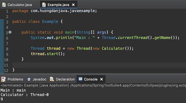
Task: Click the Problems view icon
Action: click(3, 79)
